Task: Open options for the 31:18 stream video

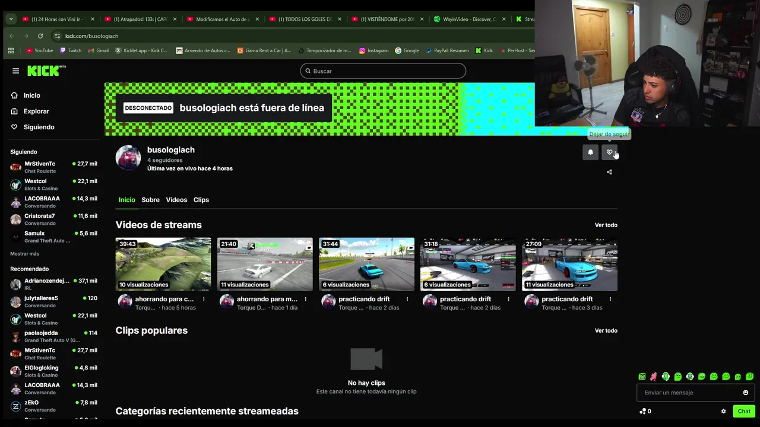Action: tap(508, 299)
